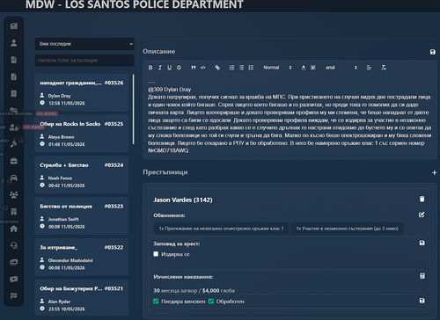
Task: Open the home icon in the sidebar
Action: (13, 229)
